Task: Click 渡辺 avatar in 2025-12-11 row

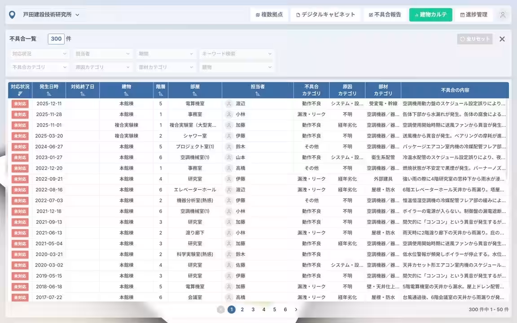Action: [x=229, y=104]
